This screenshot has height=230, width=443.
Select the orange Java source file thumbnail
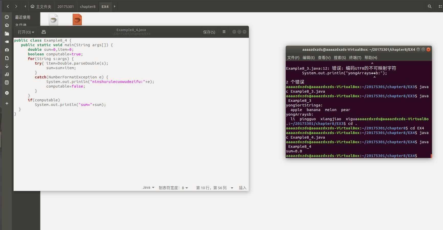pyautogui.click(x=77, y=19)
